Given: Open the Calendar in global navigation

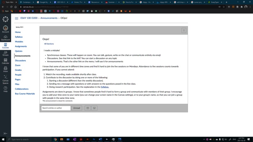Looking at the screenshot, I should 5,61.
